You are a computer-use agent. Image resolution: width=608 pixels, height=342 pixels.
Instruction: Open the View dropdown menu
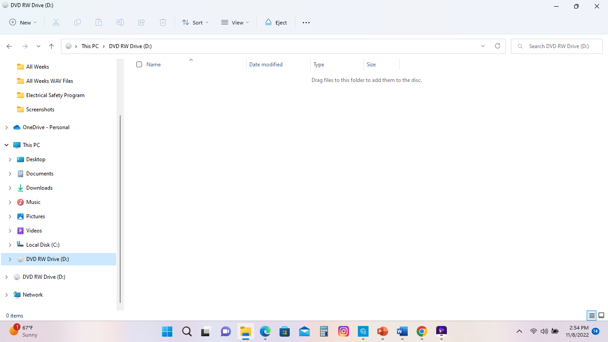pos(235,23)
